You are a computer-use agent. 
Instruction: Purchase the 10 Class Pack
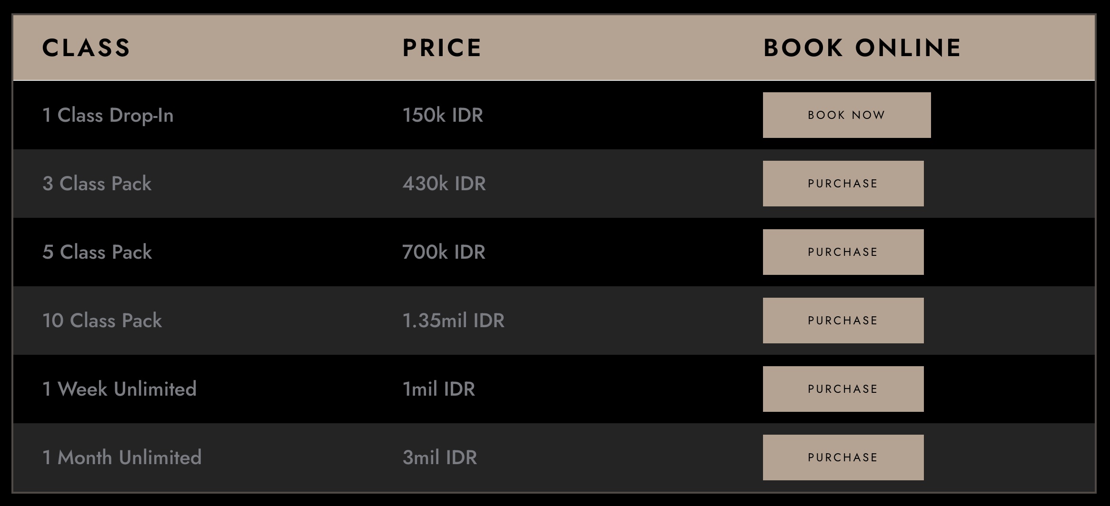pos(843,321)
